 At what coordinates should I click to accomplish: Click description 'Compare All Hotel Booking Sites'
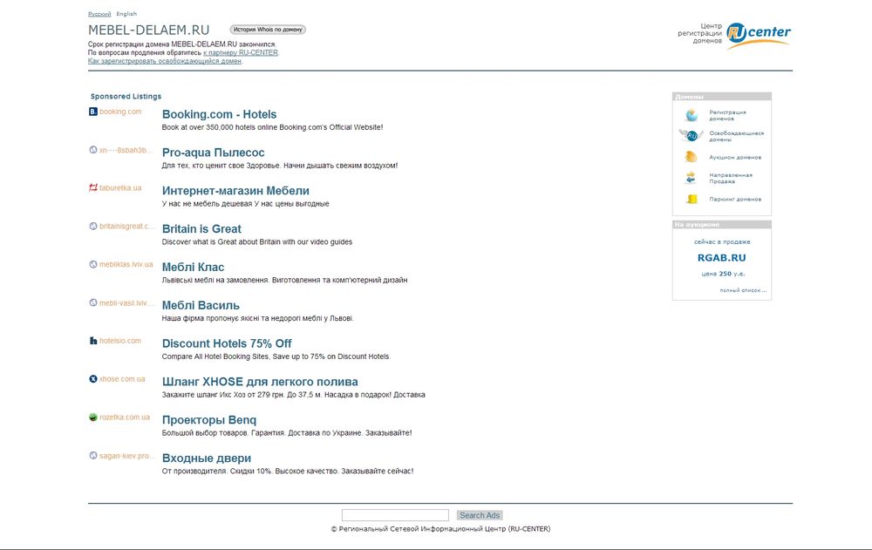pos(276,356)
